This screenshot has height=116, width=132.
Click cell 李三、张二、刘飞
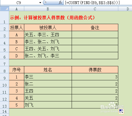[48, 42]
